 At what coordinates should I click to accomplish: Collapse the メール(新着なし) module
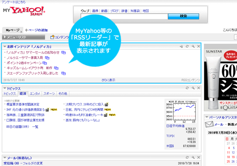[5, 158]
